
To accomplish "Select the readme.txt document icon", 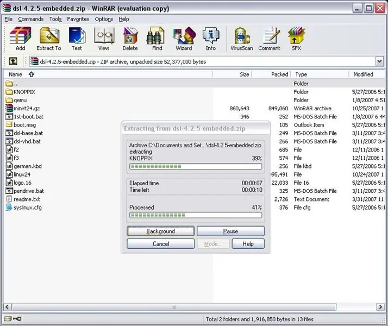I will (9, 199).
